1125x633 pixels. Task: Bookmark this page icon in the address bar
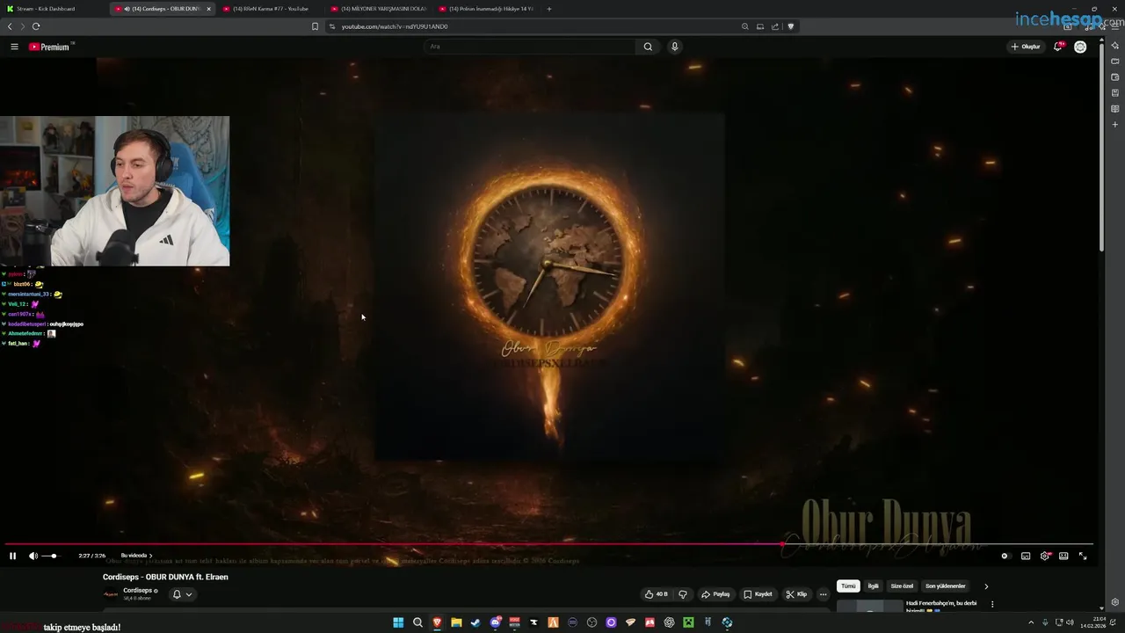pyautogui.click(x=315, y=26)
